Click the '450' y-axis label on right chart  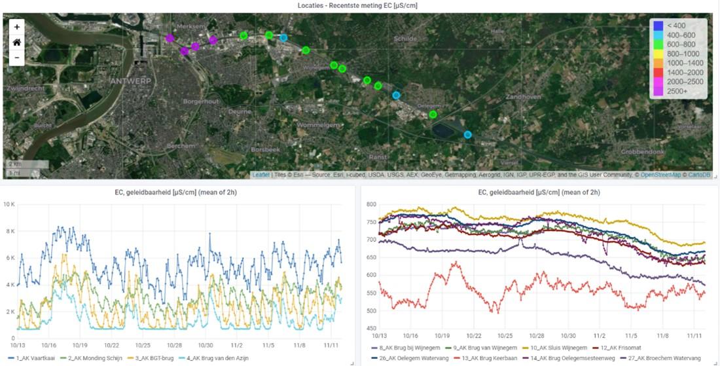pos(370,328)
